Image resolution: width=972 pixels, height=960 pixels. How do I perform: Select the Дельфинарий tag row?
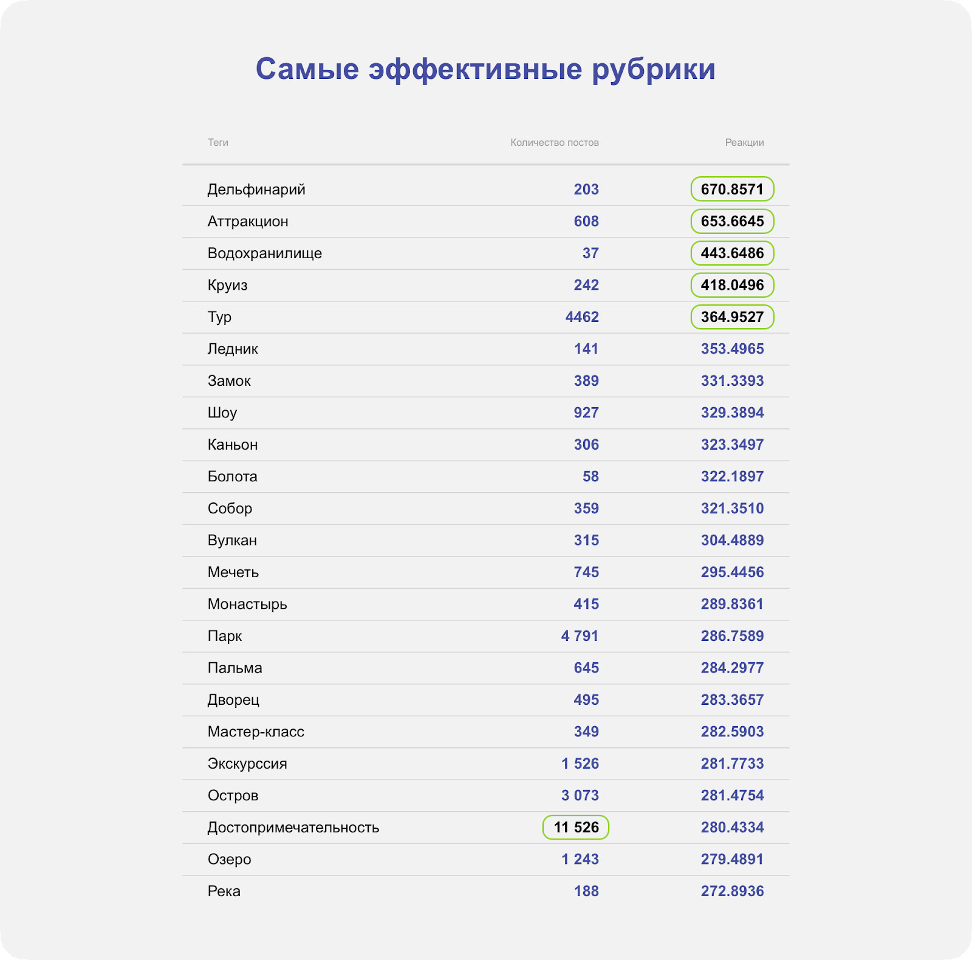pyautogui.click(x=485, y=189)
